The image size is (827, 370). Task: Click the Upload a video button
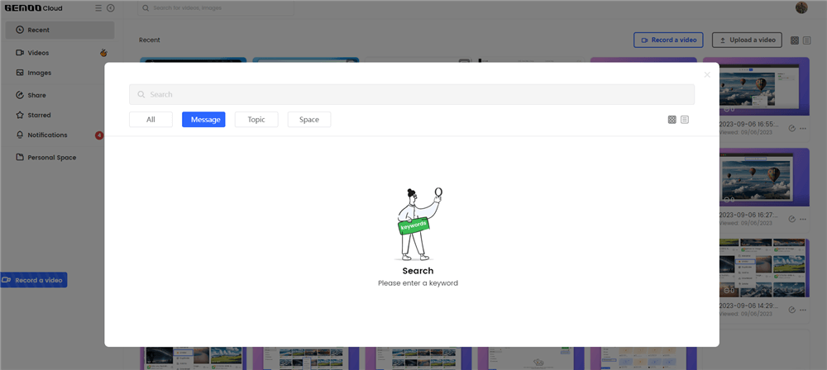747,40
